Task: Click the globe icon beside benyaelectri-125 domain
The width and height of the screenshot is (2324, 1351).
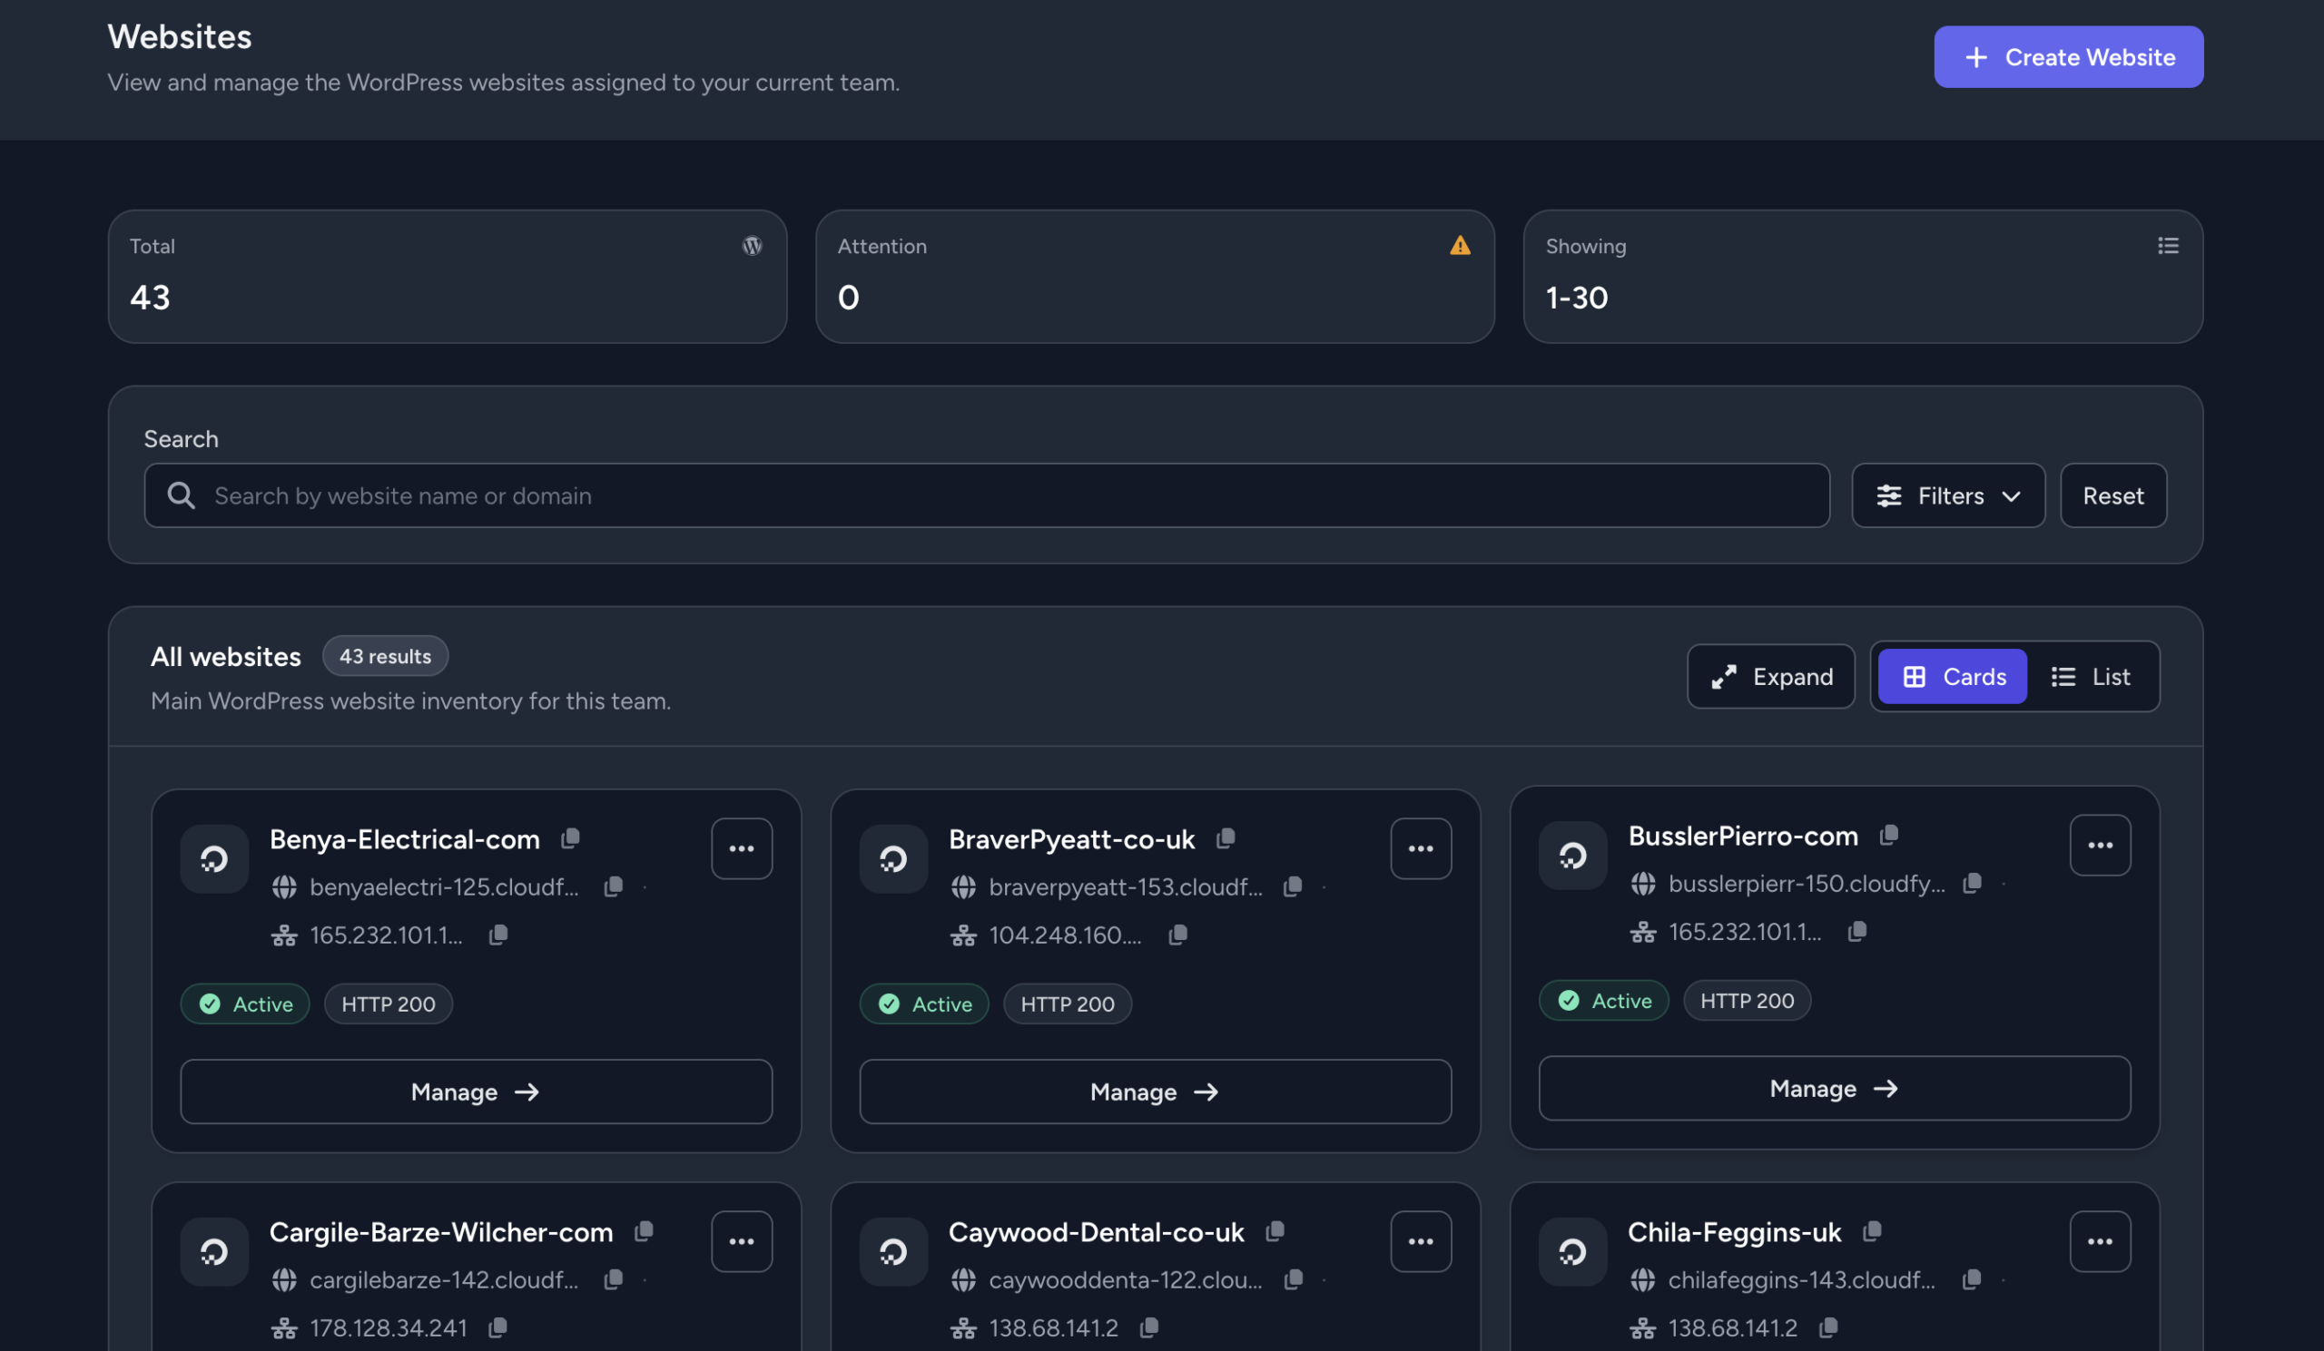Action: pos(284,886)
